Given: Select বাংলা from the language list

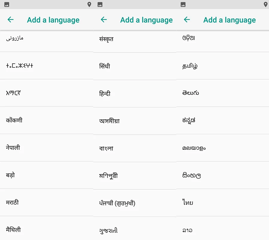Looking at the screenshot, I should click(135, 148).
